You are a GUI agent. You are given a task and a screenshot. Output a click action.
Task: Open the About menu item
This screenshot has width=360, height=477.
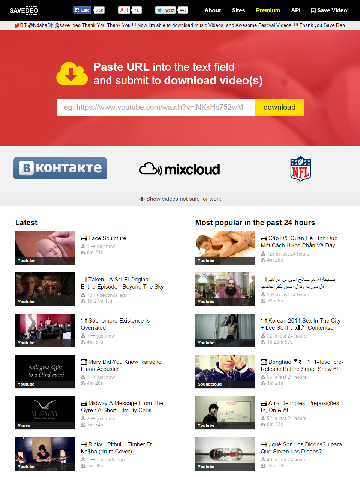[x=213, y=10]
